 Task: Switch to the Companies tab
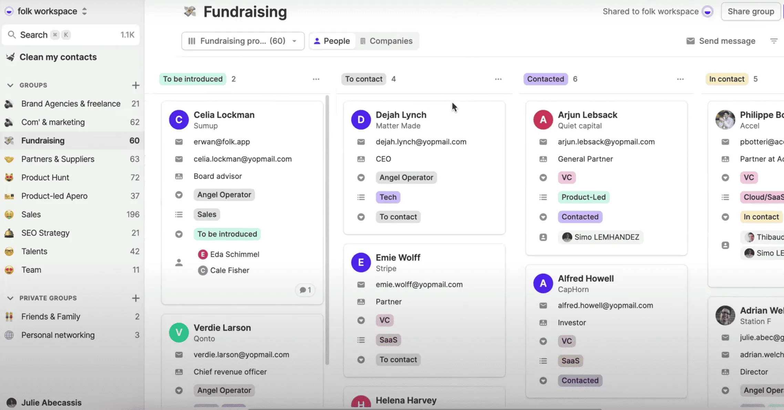[386, 41]
